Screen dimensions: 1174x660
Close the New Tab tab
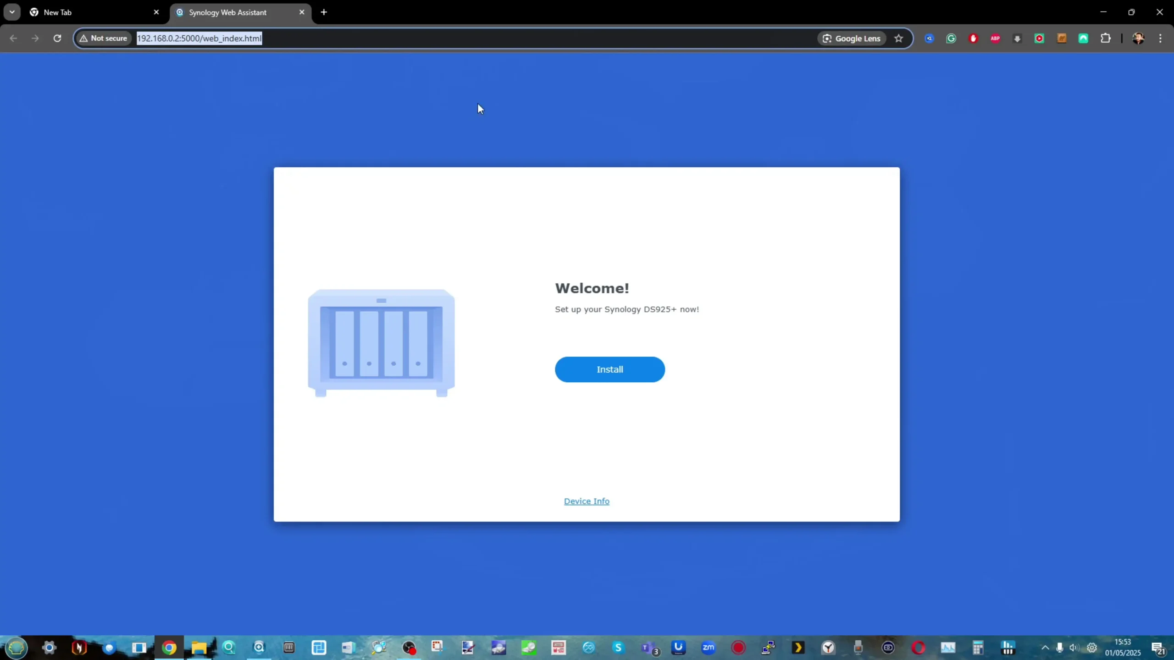click(x=156, y=12)
